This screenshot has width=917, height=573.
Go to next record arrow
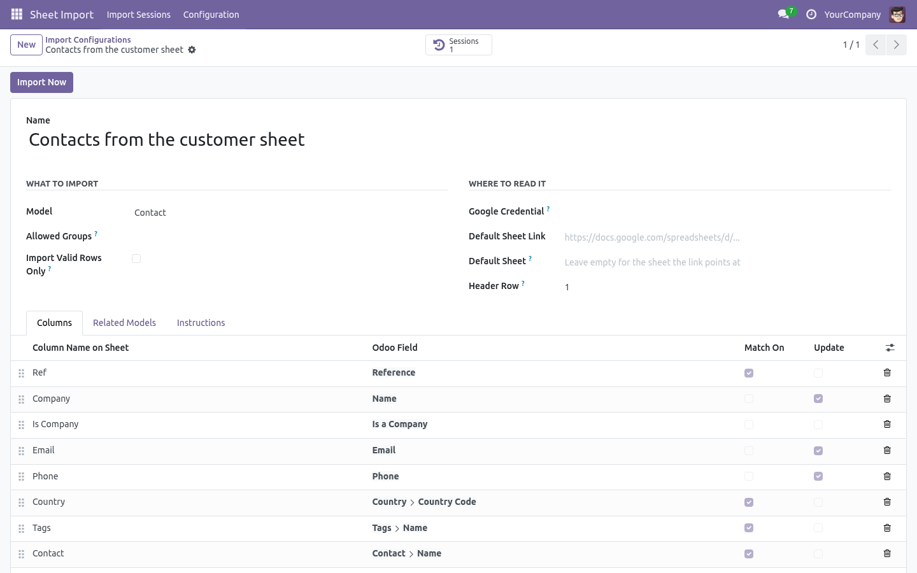tap(896, 45)
